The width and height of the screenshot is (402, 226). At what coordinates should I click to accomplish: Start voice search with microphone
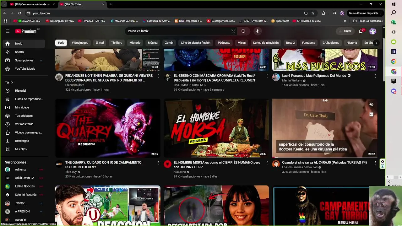pyautogui.click(x=258, y=31)
